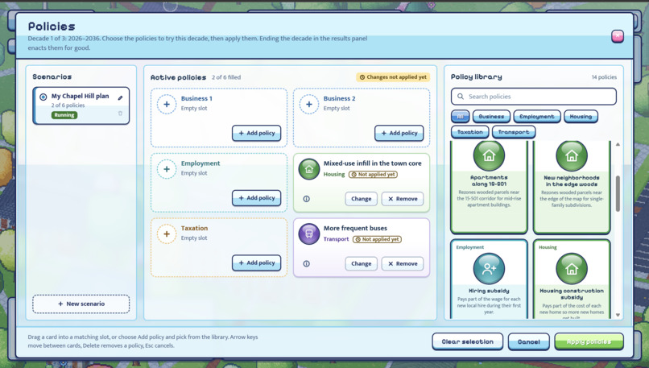Viewport: 649px width, 368px height.
Task: Add policy to Business 1 slot
Action: coord(257,133)
